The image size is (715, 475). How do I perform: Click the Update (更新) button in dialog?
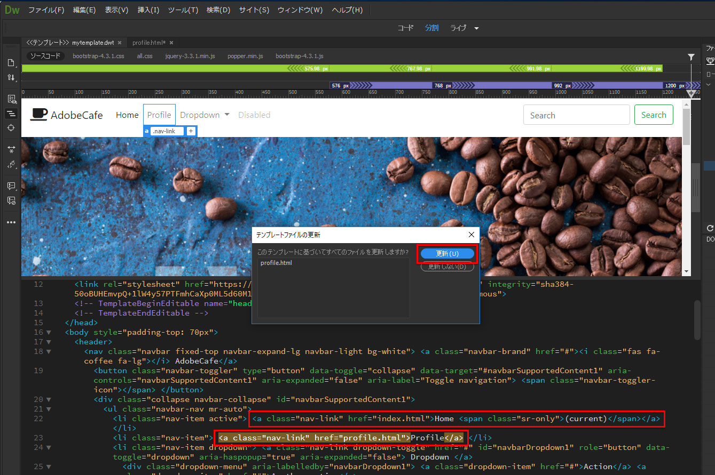click(447, 254)
